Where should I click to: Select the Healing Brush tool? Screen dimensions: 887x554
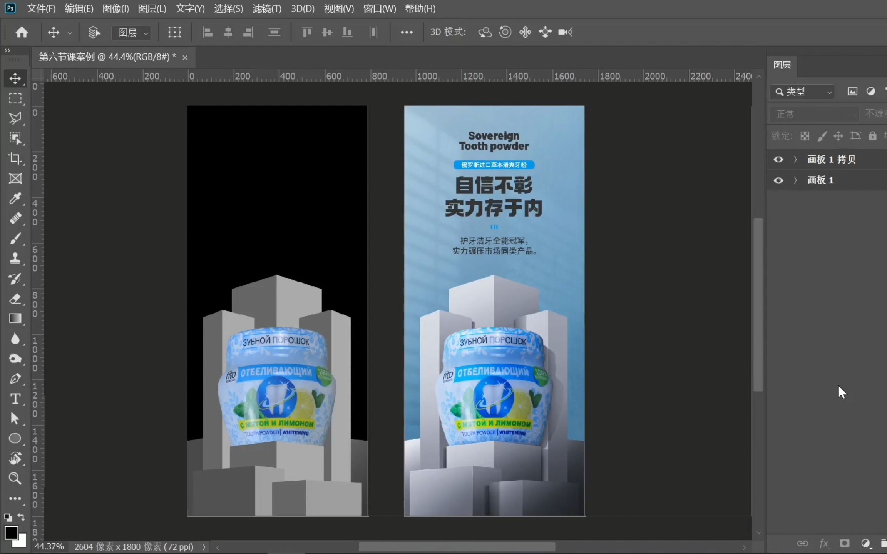click(15, 219)
